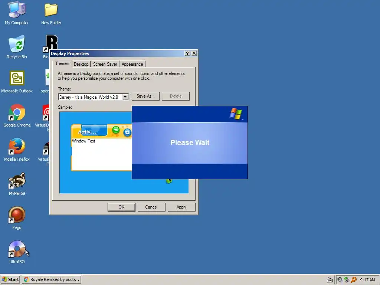Click the Save As... button

(x=145, y=96)
